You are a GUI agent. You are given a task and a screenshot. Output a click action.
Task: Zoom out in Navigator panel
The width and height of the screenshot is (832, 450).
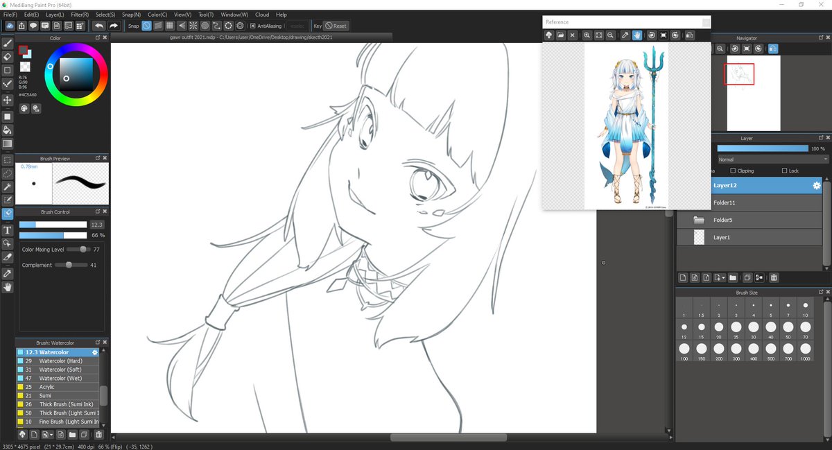pyautogui.click(x=720, y=49)
